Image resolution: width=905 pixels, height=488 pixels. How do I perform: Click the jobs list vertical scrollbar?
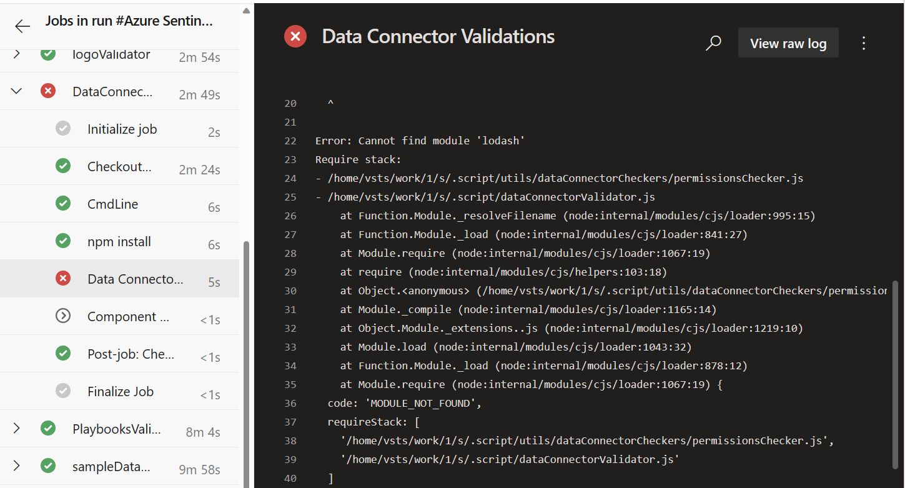point(246,362)
